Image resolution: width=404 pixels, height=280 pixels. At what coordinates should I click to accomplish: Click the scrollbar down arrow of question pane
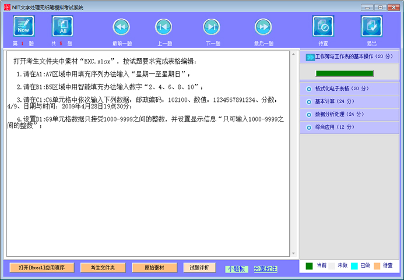point(293,253)
